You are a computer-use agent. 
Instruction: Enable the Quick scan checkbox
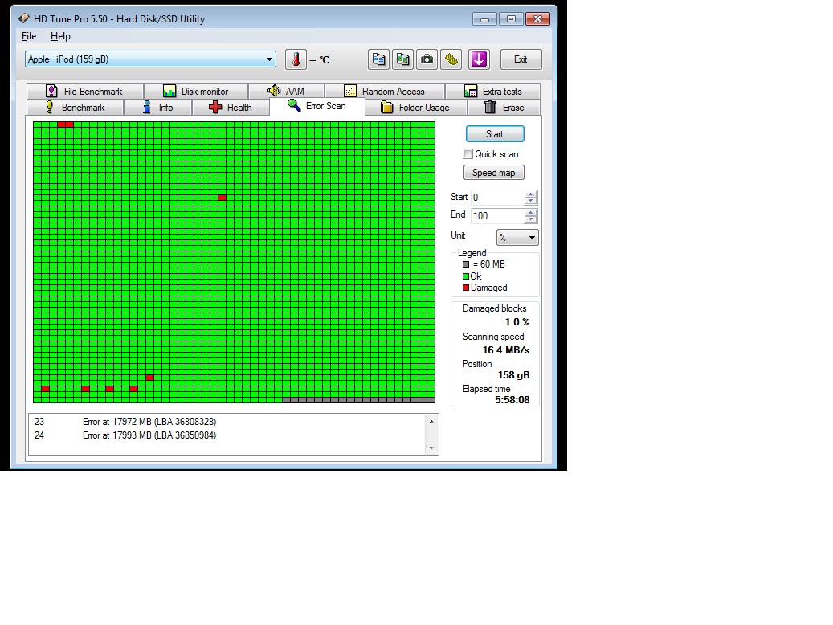[x=468, y=154]
